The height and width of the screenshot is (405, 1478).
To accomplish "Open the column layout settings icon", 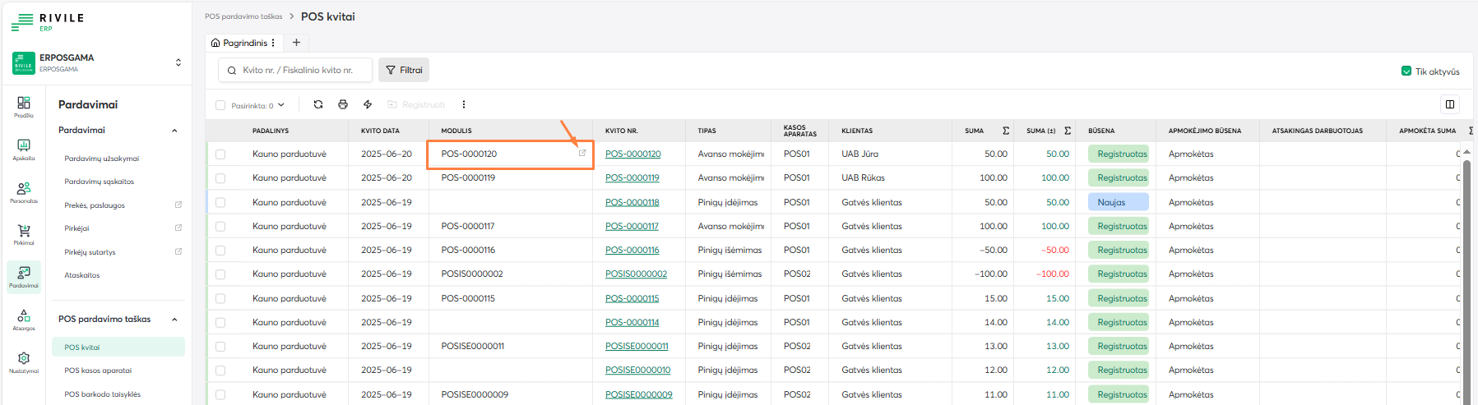I will tap(1449, 104).
